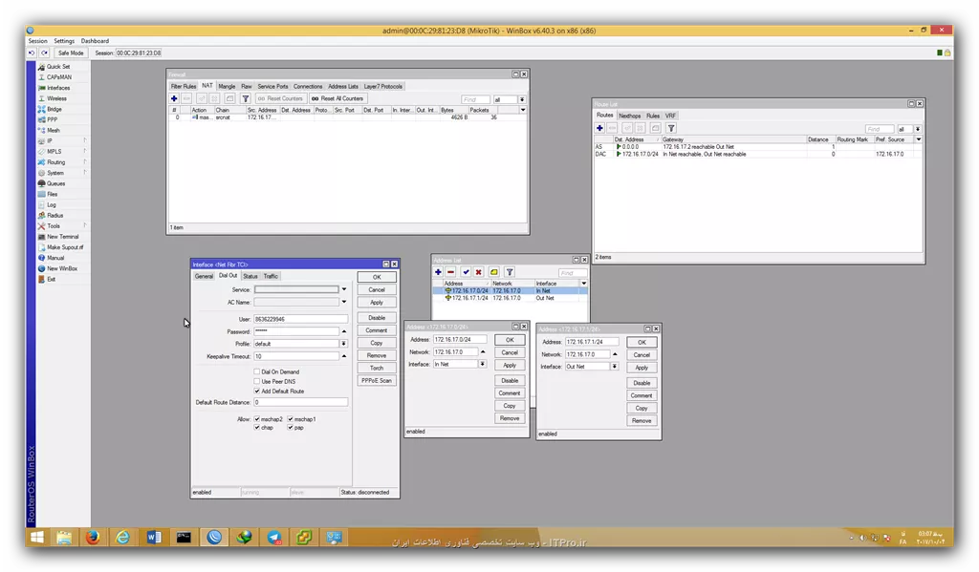Add a new NAT rule in Firewall window
979x572 pixels.
coord(174,98)
